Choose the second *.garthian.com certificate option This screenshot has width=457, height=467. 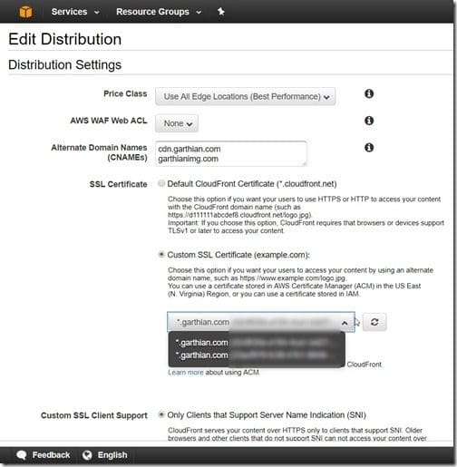click(x=257, y=355)
